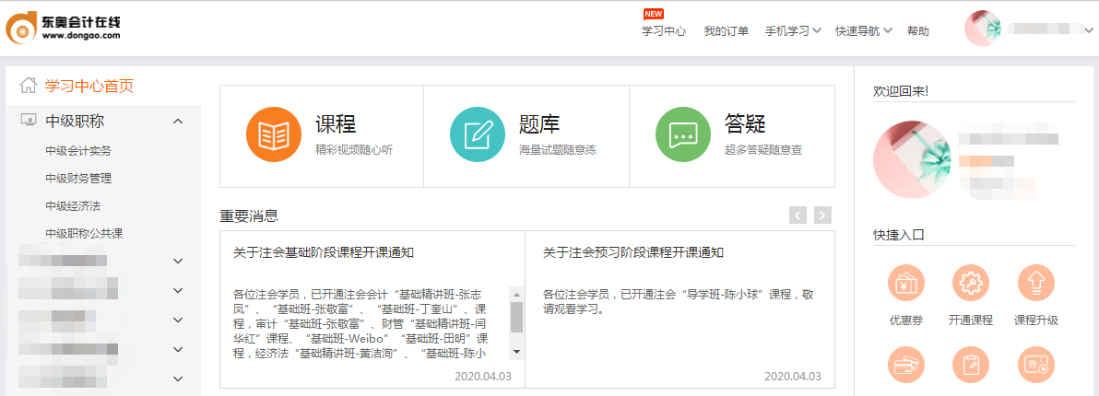Open the 优惠券 coupon icon
This screenshot has width=1099, height=396.
pos(904,285)
